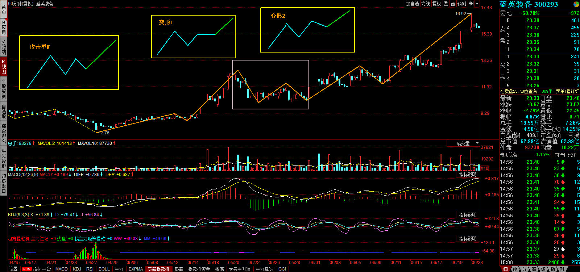Select the KDJ indicator tab
This screenshot has height=272, width=580.
(77, 269)
